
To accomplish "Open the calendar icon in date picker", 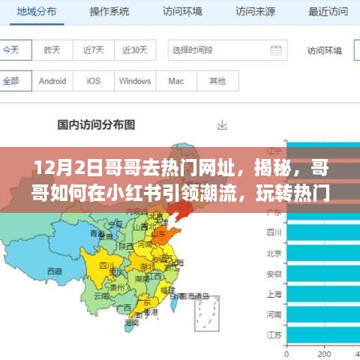I will [x=276, y=50].
